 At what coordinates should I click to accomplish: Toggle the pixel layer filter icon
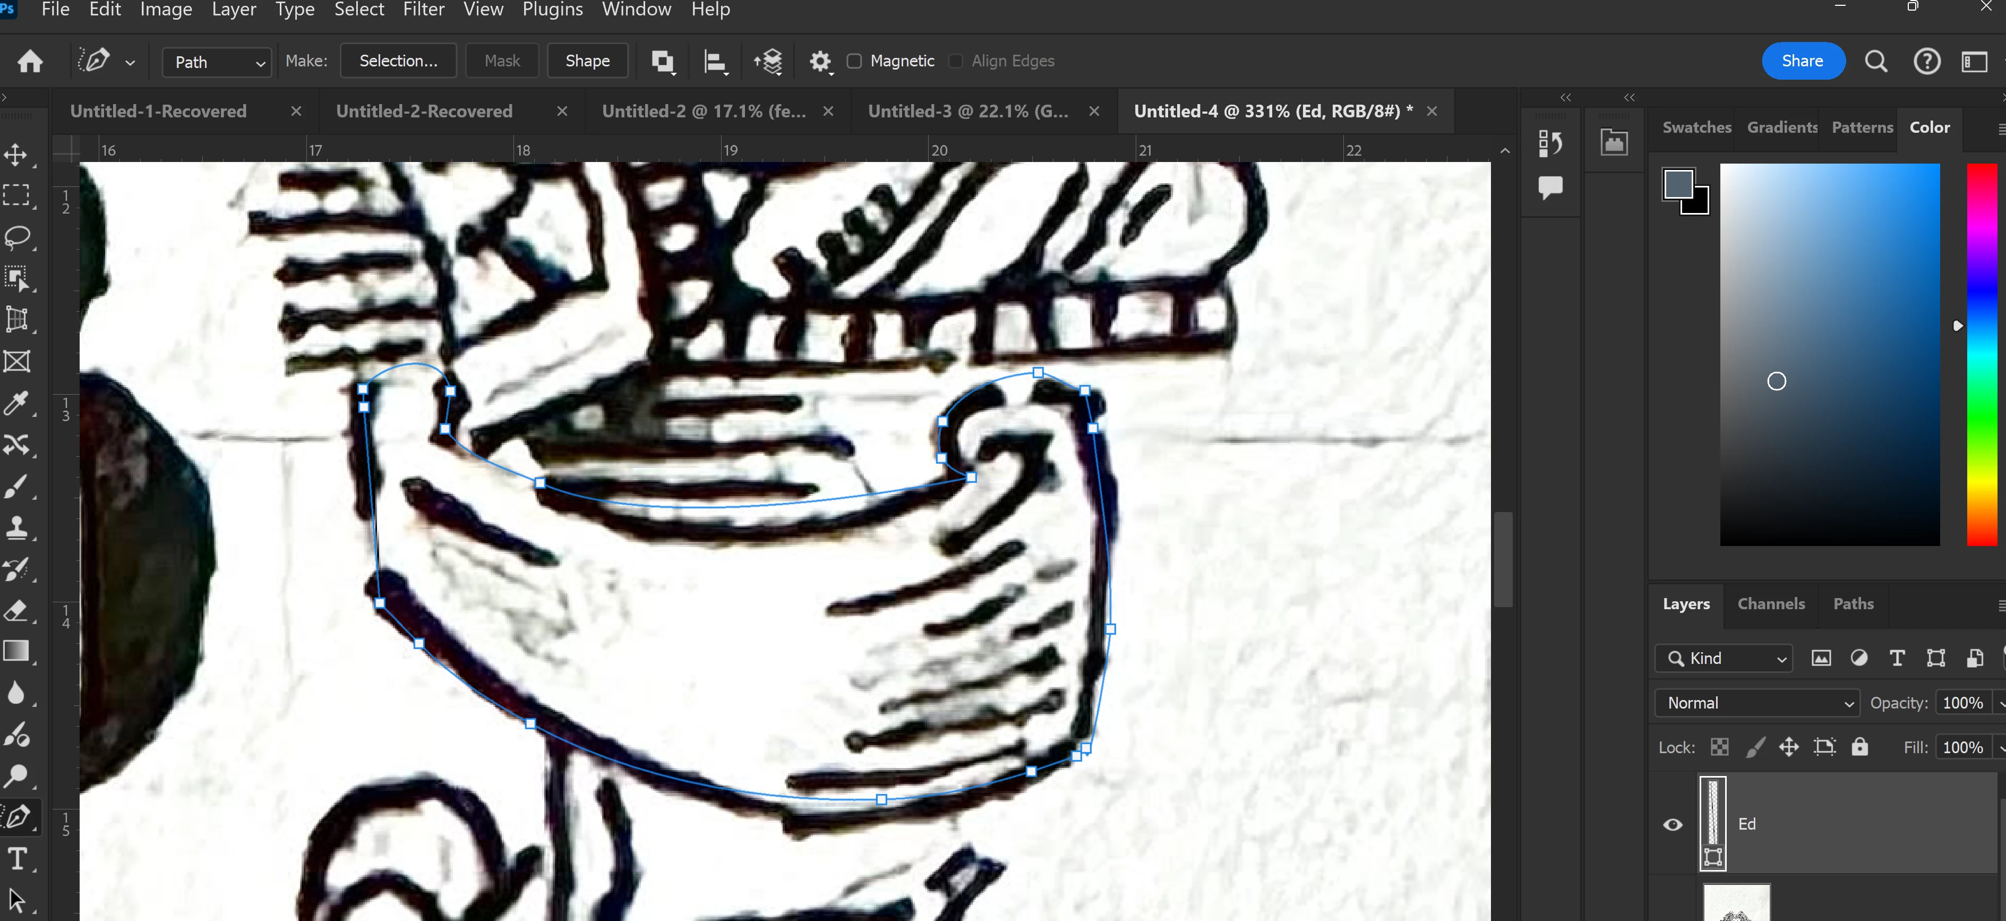(1821, 659)
